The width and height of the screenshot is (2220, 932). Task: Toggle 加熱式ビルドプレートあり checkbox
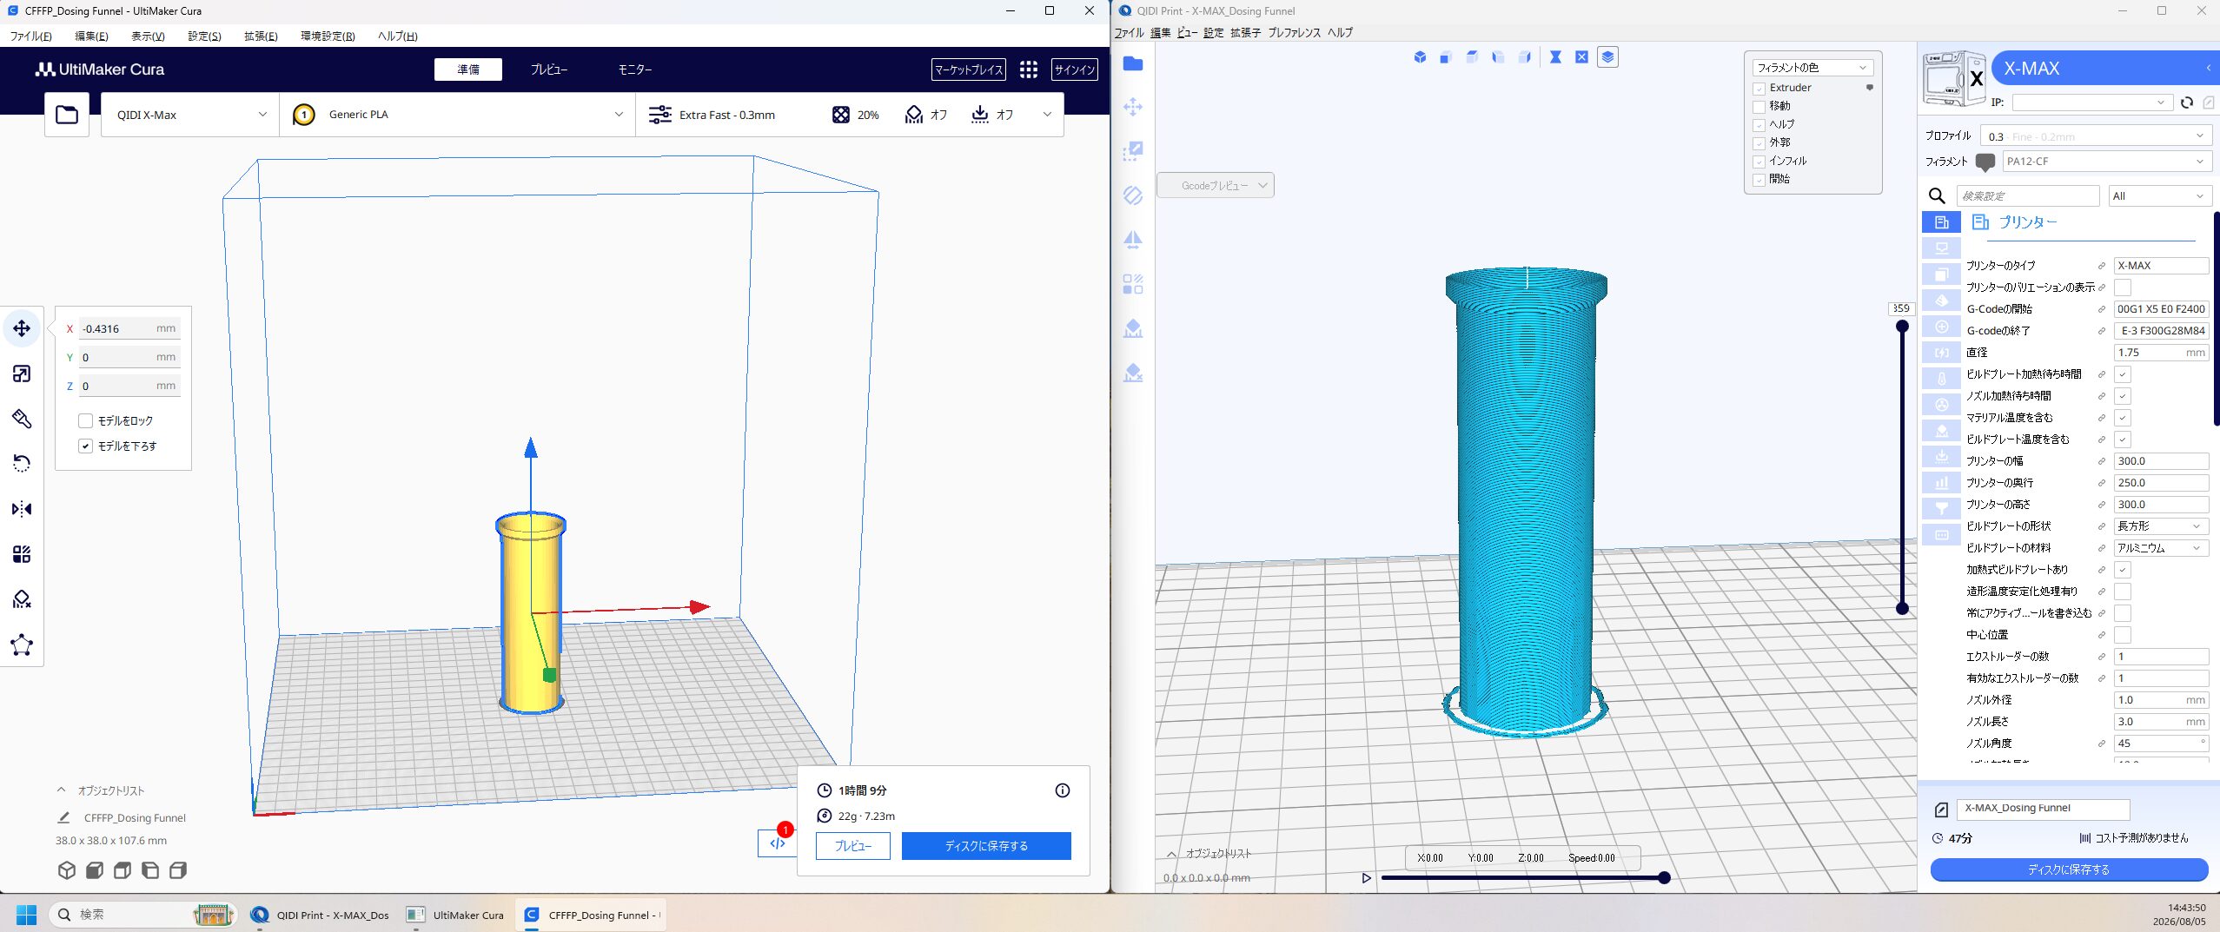(2122, 570)
